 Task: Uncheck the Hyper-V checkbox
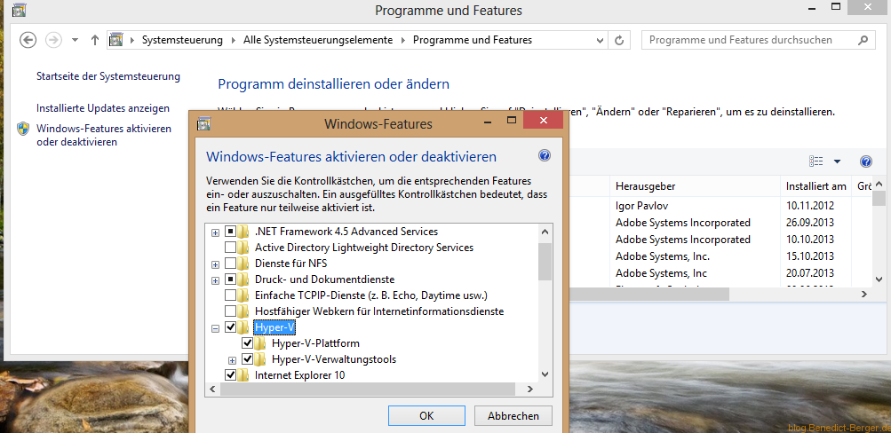click(230, 327)
